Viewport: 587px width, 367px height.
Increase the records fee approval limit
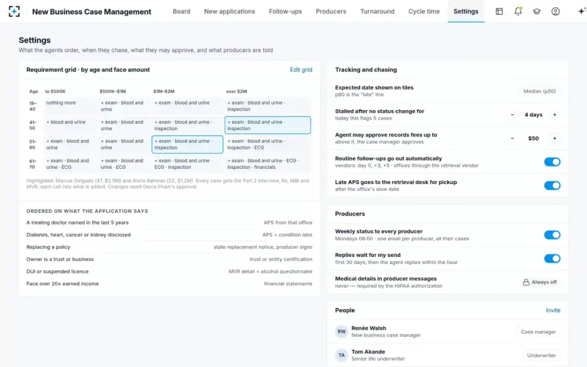[555, 138]
